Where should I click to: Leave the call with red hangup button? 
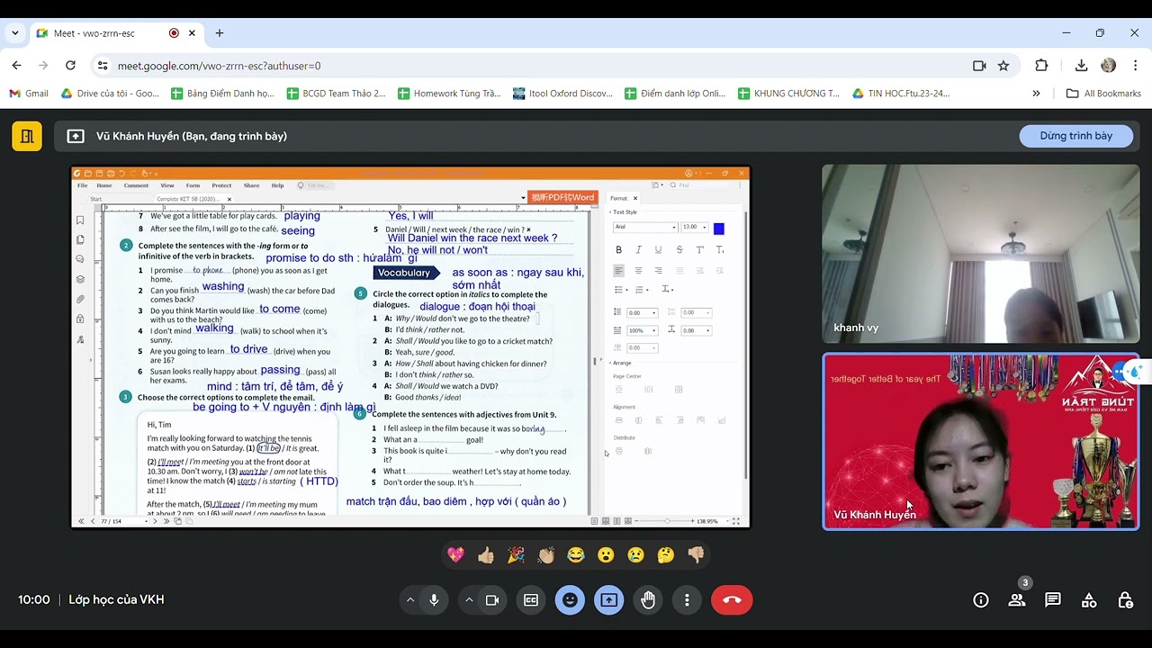[732, 600]
